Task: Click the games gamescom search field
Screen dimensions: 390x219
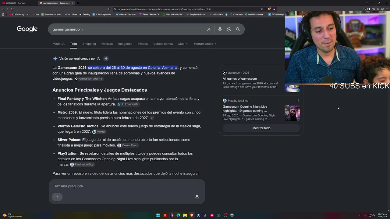Action: pyautogui.click(x=128, y=29)
